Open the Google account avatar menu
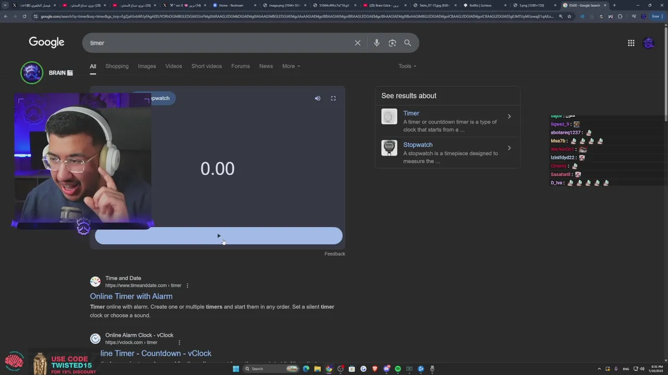 649,43
